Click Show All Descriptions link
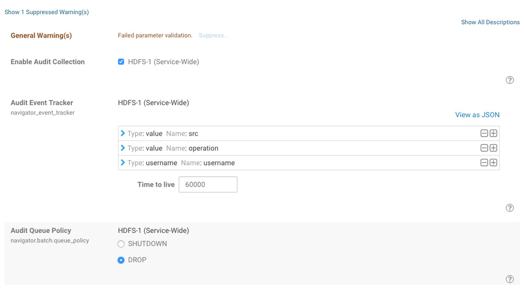This screenshot has height=290, width=524. 490,23
